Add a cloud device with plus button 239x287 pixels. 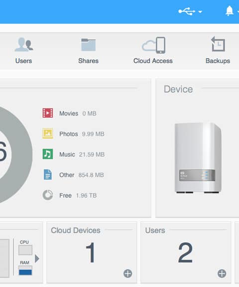(x=127, y=274)
